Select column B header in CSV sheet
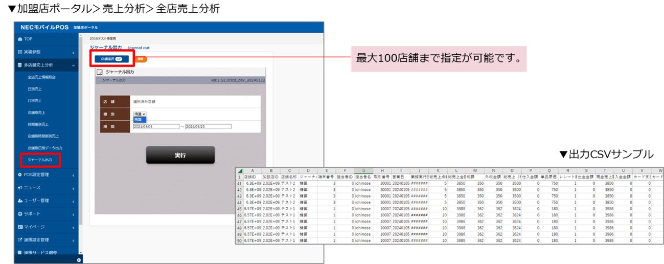The image size is (664, 264). click(x=271, y=170)
